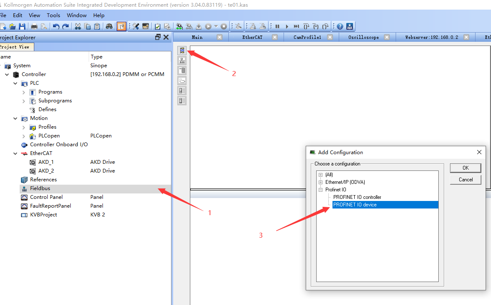The width and height of the screenshot is (491, 305).
Task: Switch to the Oscilloscope tab
Action: coord(363,37)
